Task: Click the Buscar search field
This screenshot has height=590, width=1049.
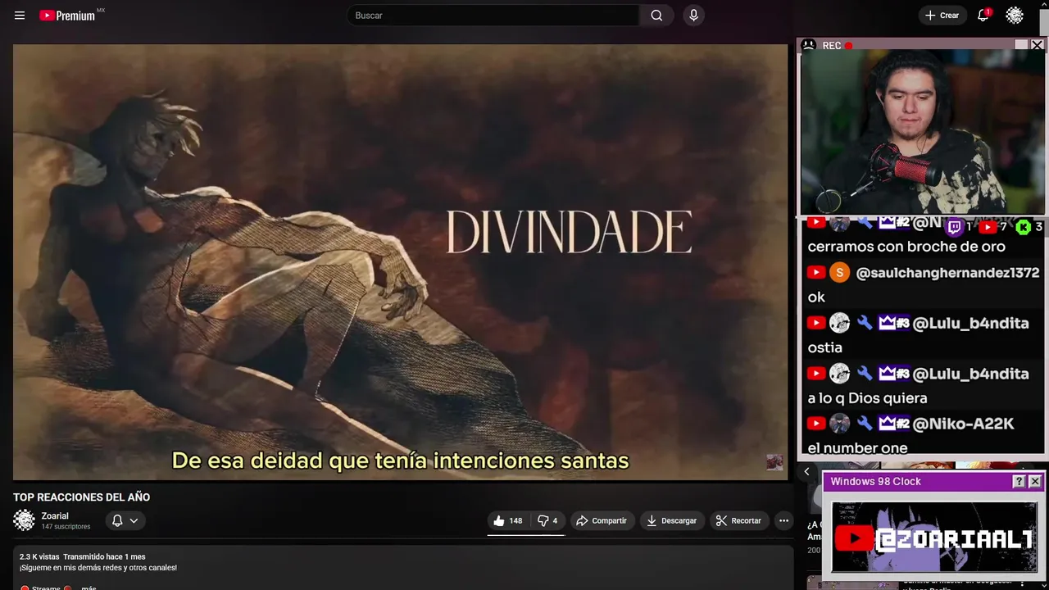Action: (x=493, y=16)
